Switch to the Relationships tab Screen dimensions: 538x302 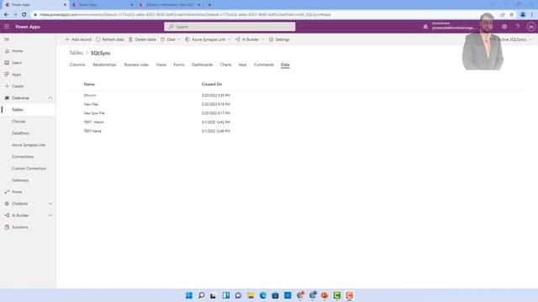[104, 65]
